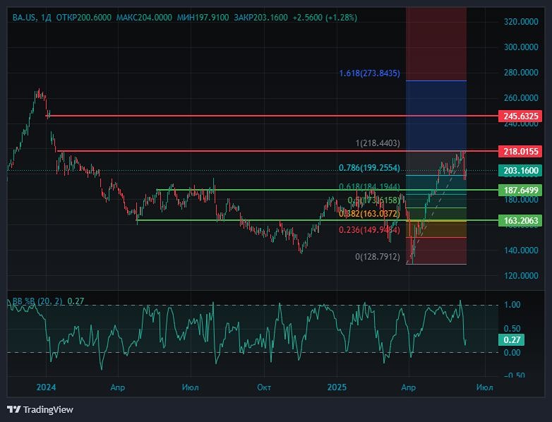Click the green 163.2063 price label
The width and height of the screenshot is (552, 422).
point(521,220)
